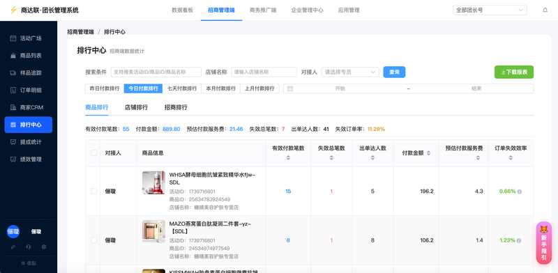Sort by 订单失效效率 column arrows
The width and height of the screenshot is (558, 273).
coord(511,158)
